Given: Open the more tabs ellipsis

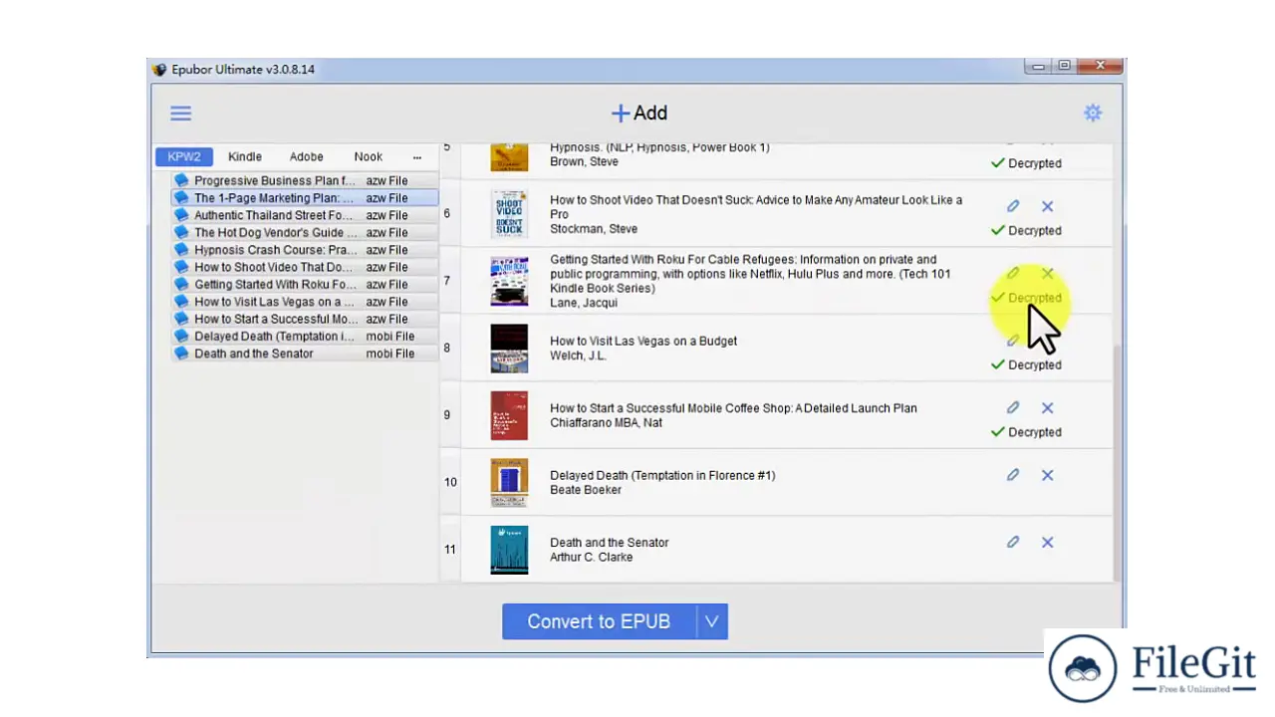Looking at the screenshot, I should click(x=417, y=157).
